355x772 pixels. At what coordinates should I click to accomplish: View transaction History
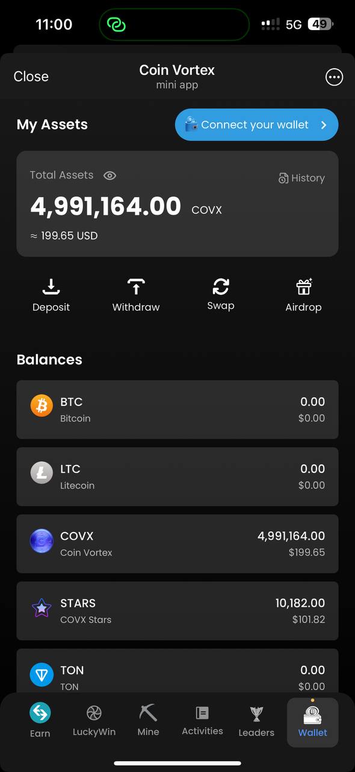click(x=301, y=178)
